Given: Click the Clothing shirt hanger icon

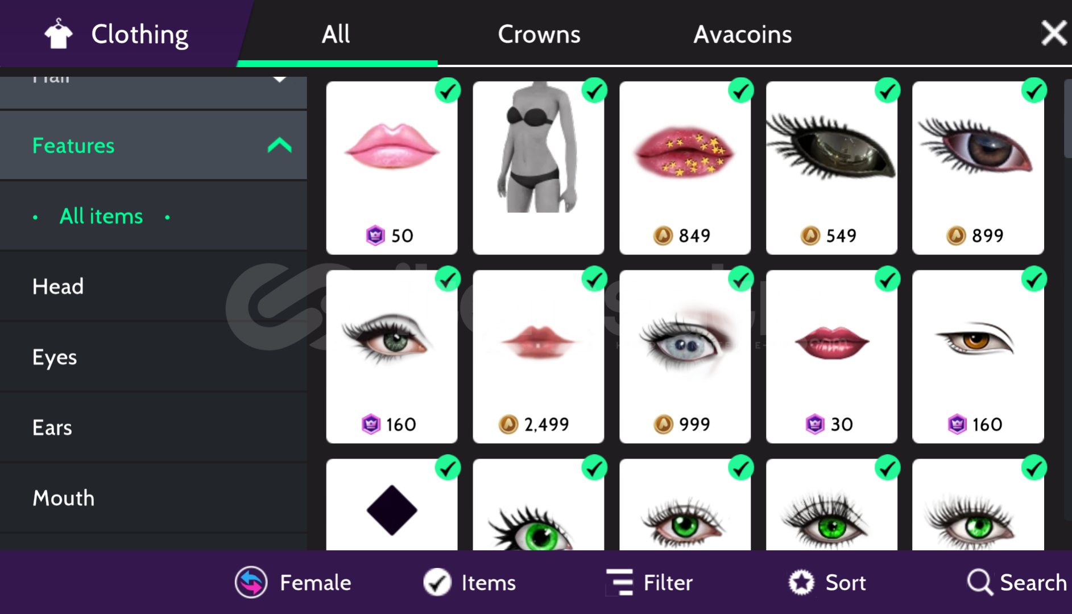Looking at the screenshot, I should 59,34.
